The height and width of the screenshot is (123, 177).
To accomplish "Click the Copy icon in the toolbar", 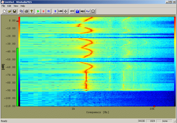I will pos(21,11).
